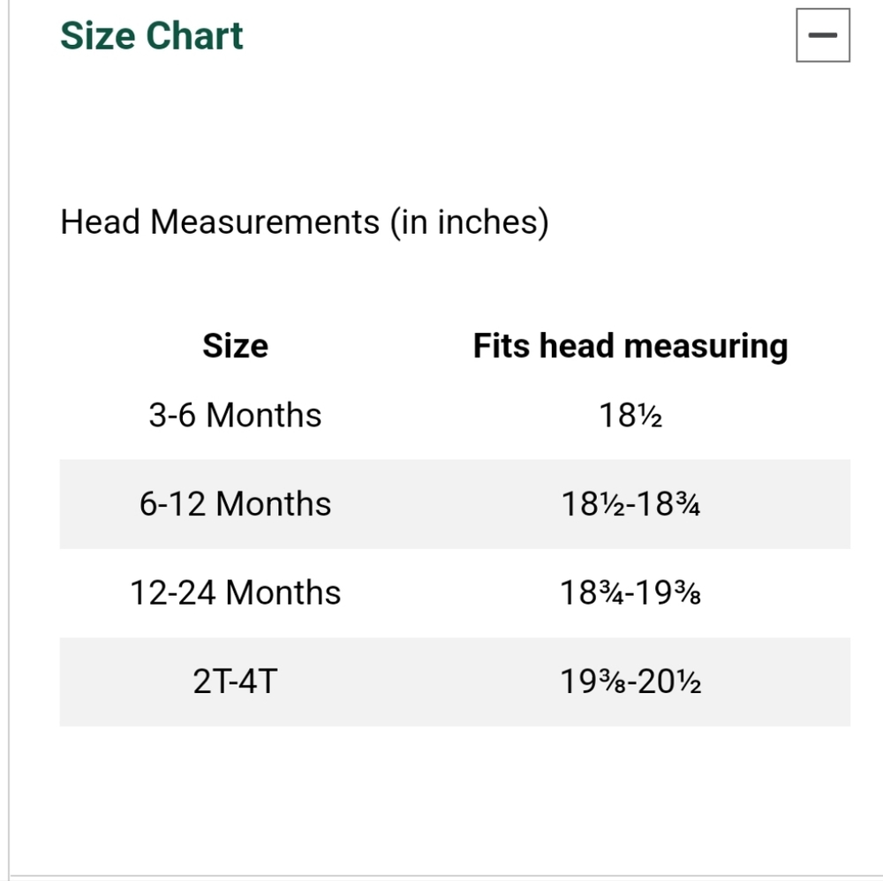Select the 18½-18¾ measurement cell

[x=630, y=504]
